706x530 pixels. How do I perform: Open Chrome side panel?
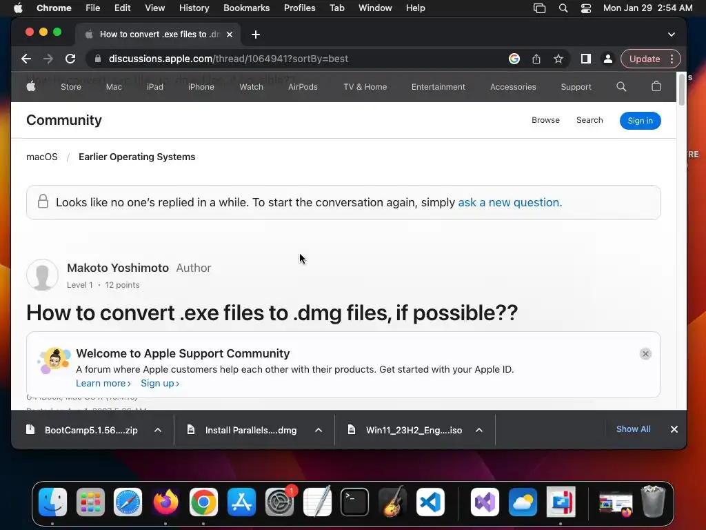coord(586,59)
